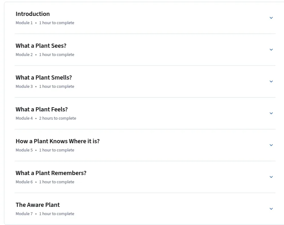The height and width of the screenshot is (225, 284).
Task: Expand How a Plant Knows Where chevron
Action: [x=271, y=145]
